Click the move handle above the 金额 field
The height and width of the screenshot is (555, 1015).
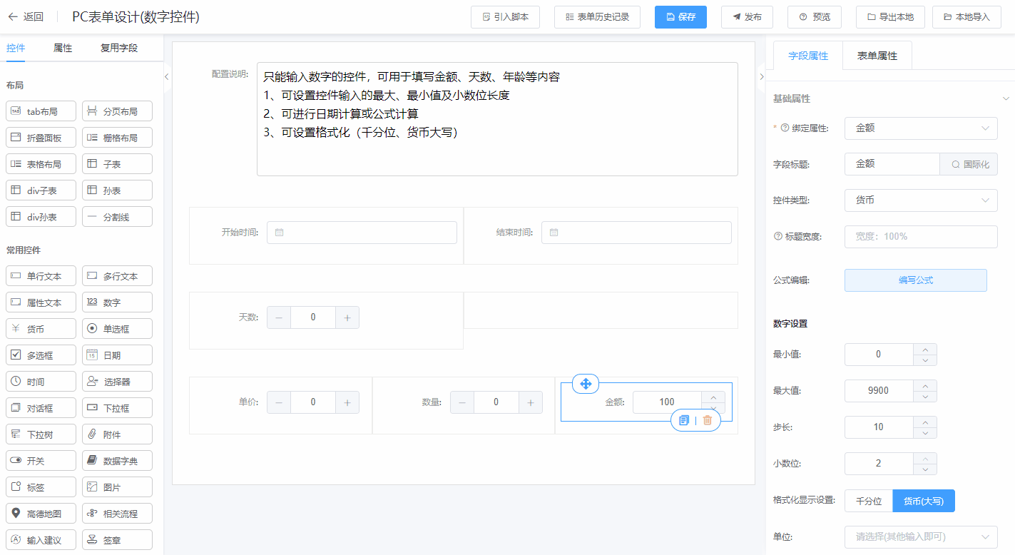586,384
